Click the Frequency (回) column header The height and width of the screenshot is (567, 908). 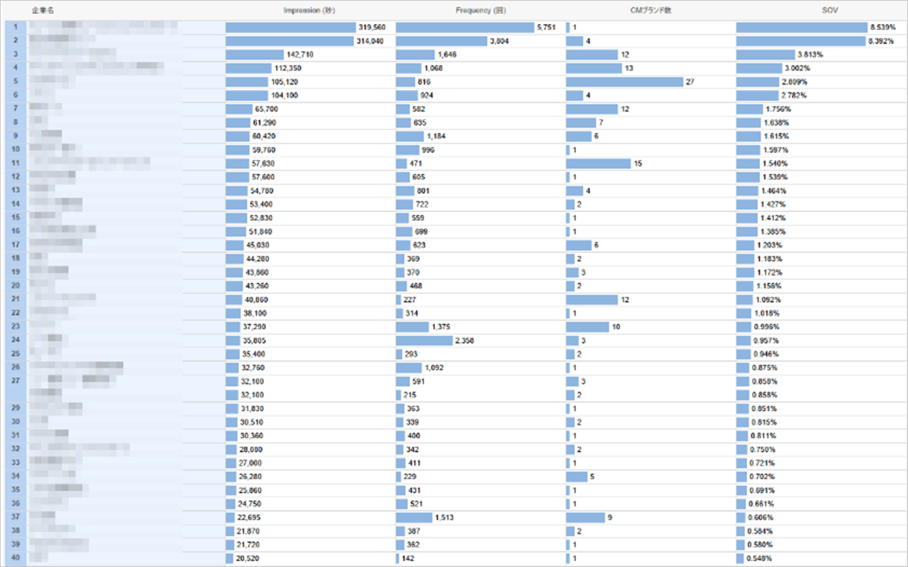tap(480, 10)
